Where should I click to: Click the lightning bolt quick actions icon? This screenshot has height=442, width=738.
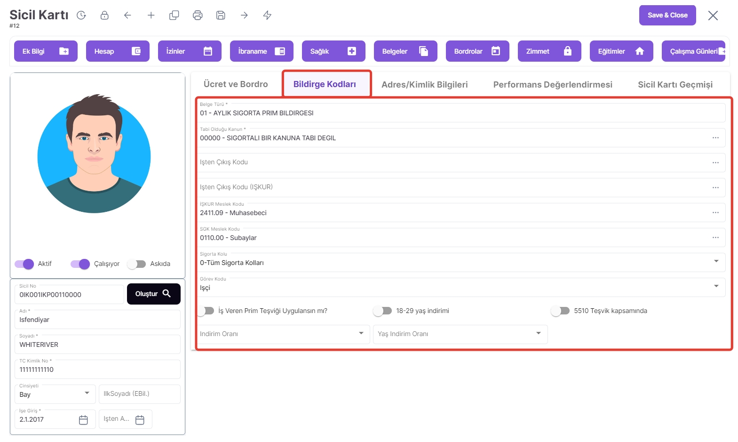click(x=267, y=16)
